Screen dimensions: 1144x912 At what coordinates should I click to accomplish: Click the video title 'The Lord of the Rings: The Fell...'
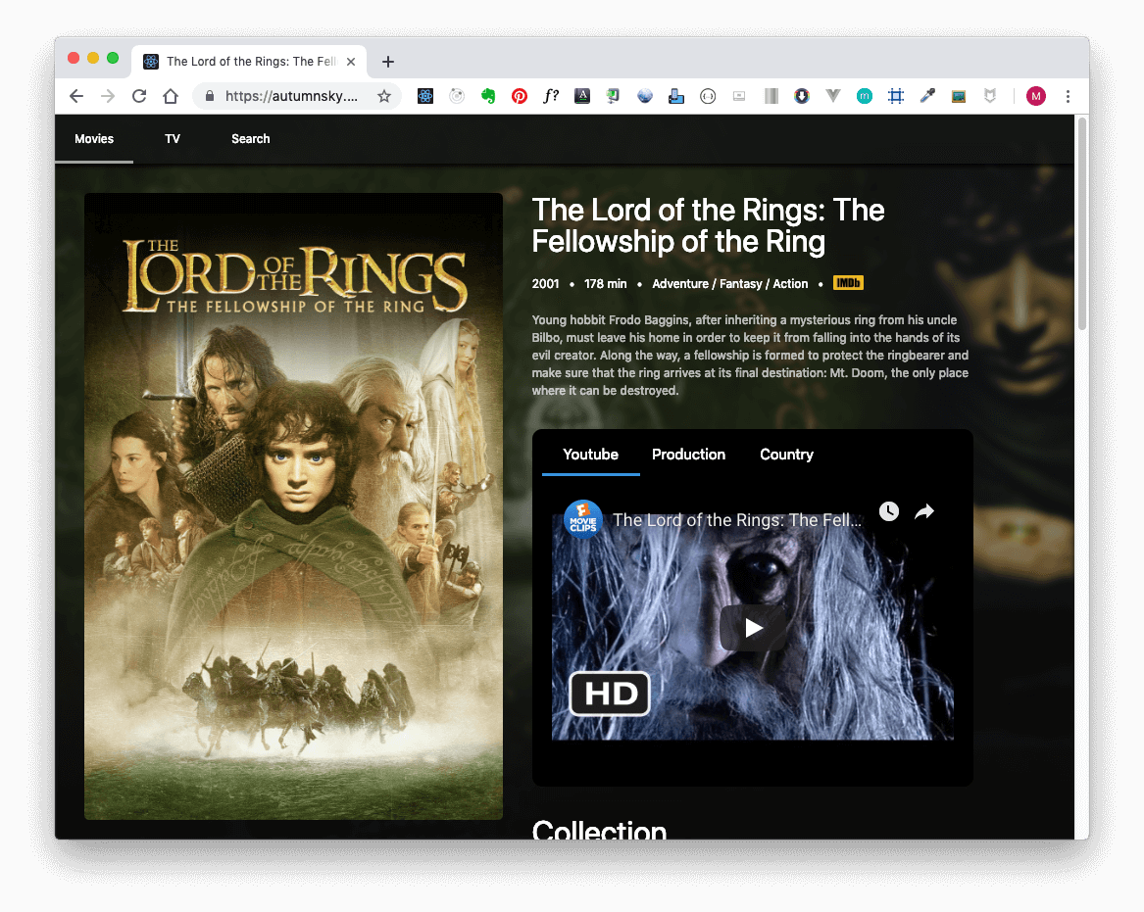[x=737, y=520]
